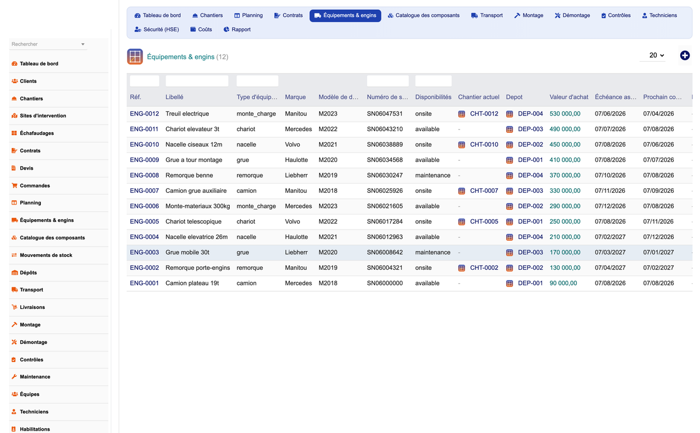Click the Sites d'intervention sidebar icon
Screen dimensions: 700x433
(x=14, y=116)
